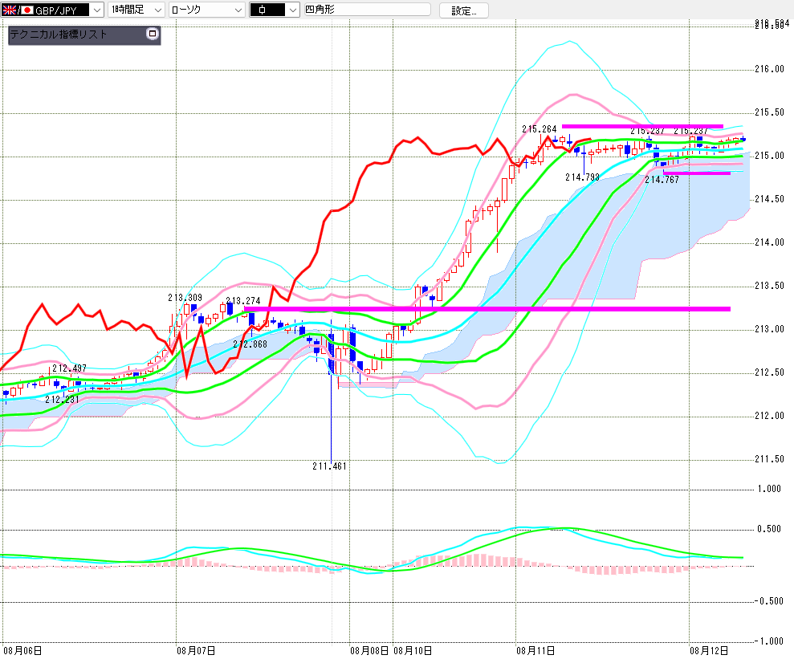Click the 213.274 price label
The image size is (794, 659).
coord(243,301)
